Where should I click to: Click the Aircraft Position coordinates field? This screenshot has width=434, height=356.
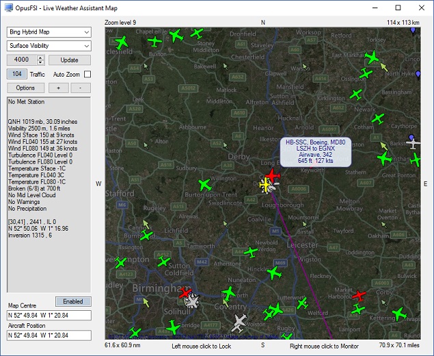tap(49, 335)
